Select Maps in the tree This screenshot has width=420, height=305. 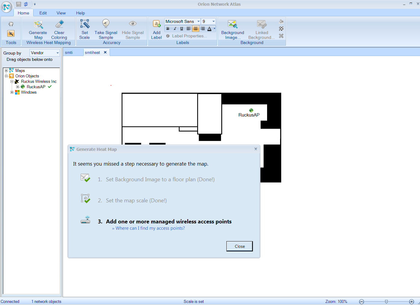[20, 71]
